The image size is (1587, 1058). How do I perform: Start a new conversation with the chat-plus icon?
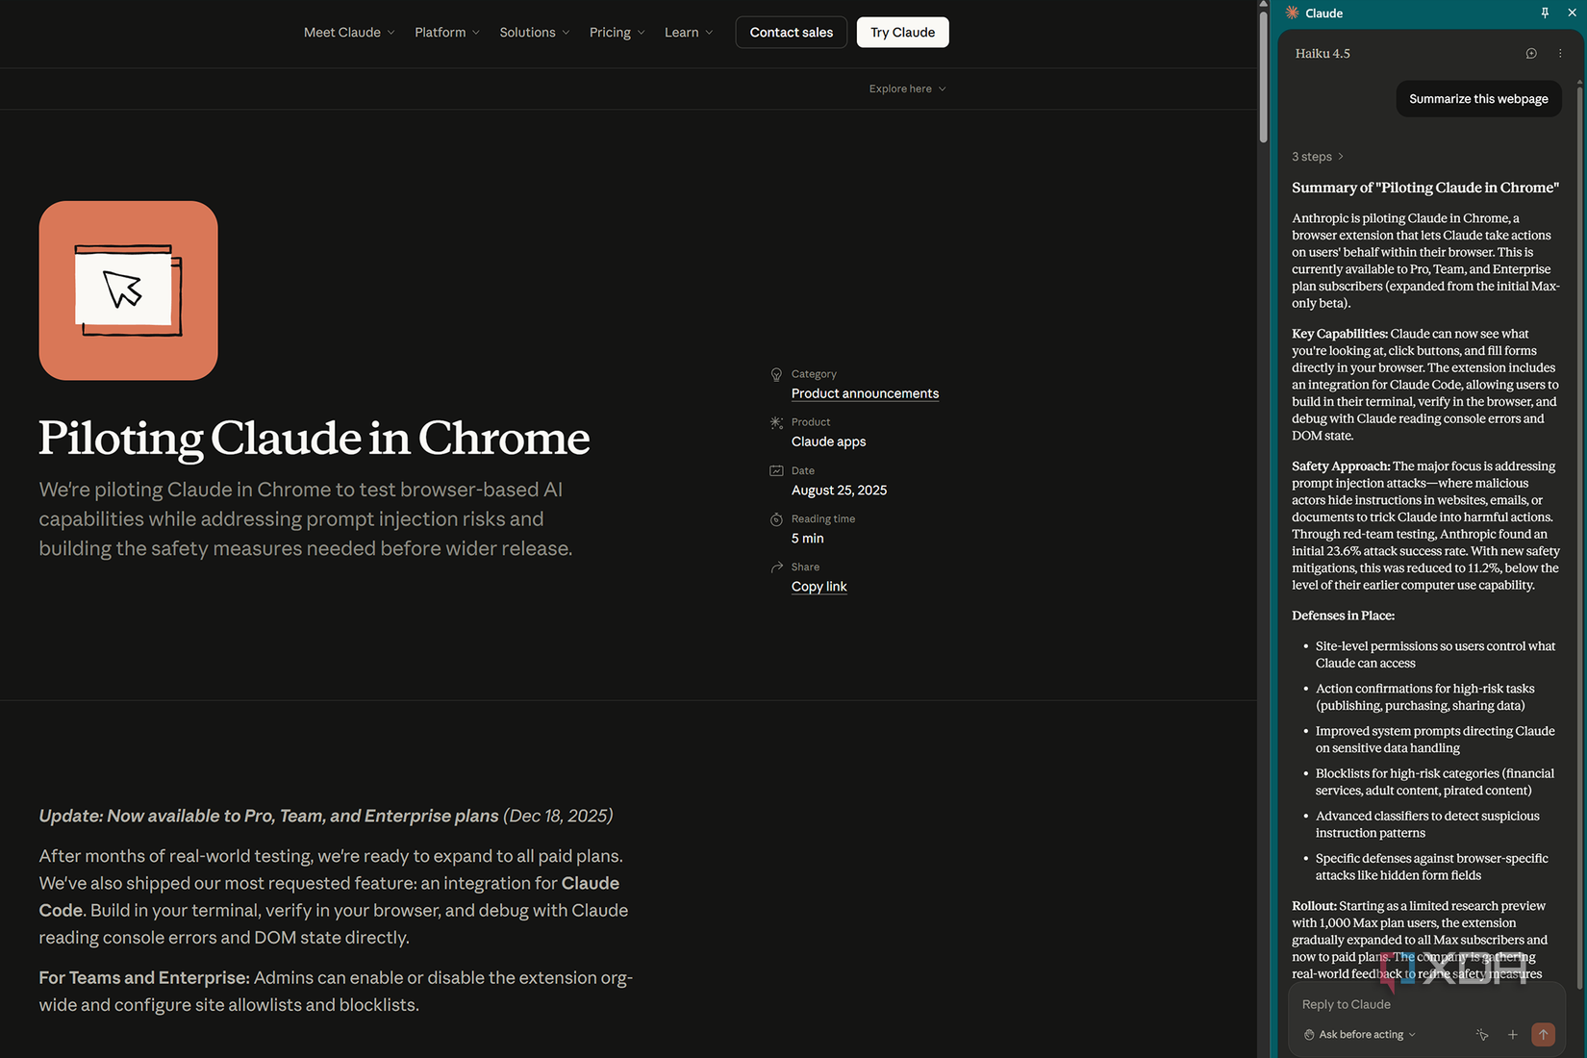coord(1531,53)
